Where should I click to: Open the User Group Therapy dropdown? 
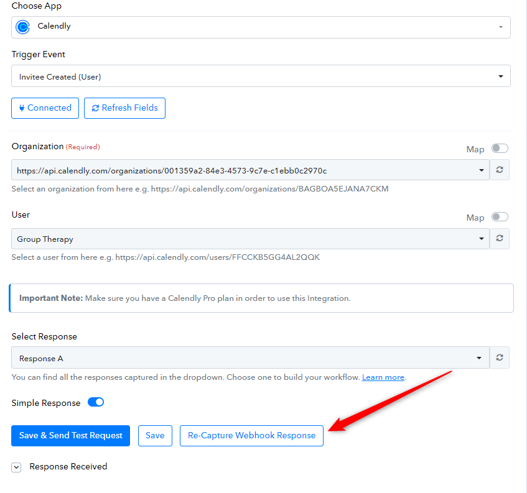tap(250, 239)
